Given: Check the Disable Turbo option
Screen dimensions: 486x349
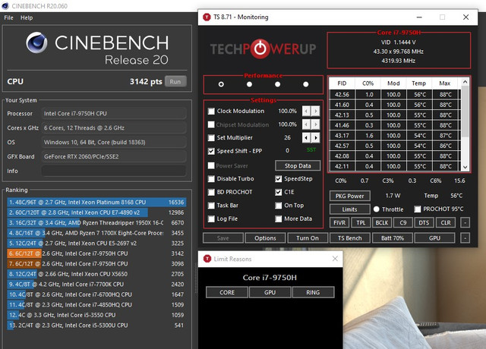Looking at the screenshot, I should [211, 179].
